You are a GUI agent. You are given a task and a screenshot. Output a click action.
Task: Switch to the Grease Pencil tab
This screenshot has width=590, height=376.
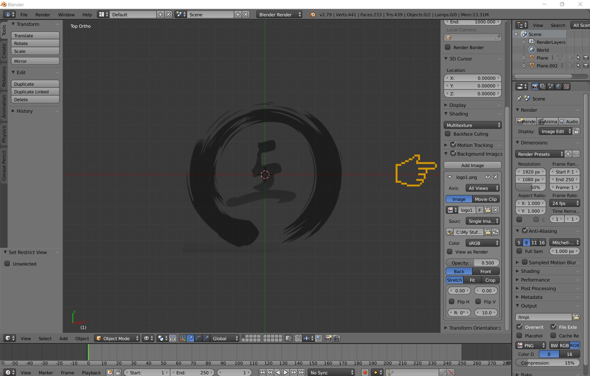[x=4, y=165]
